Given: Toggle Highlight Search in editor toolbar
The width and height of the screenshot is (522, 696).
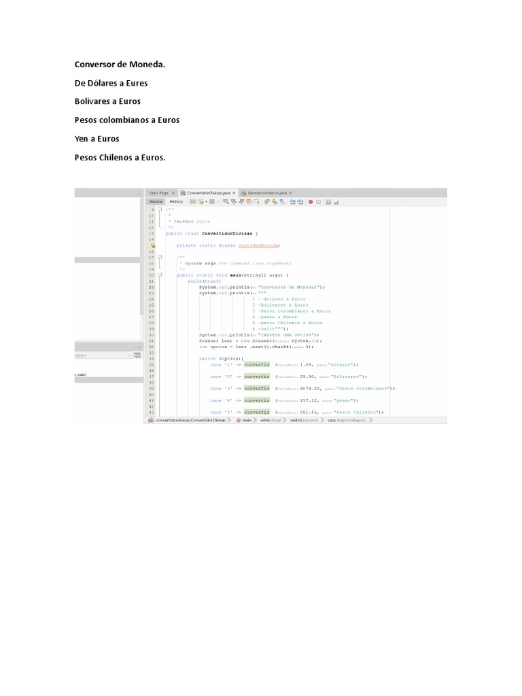Looking at the screenshot, I should pos(249,201).
